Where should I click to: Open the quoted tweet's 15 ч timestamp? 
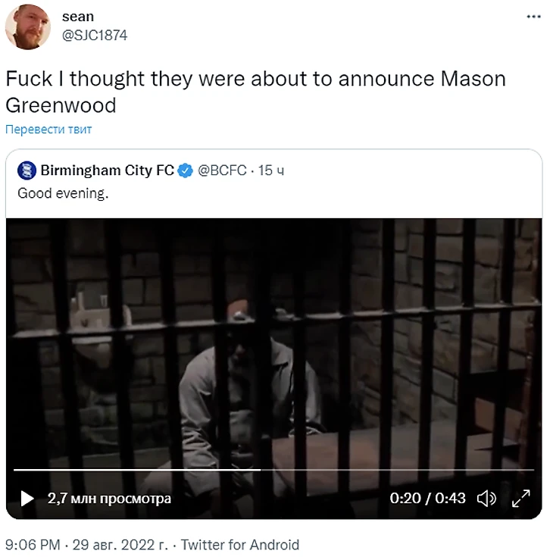pos(271,171)
